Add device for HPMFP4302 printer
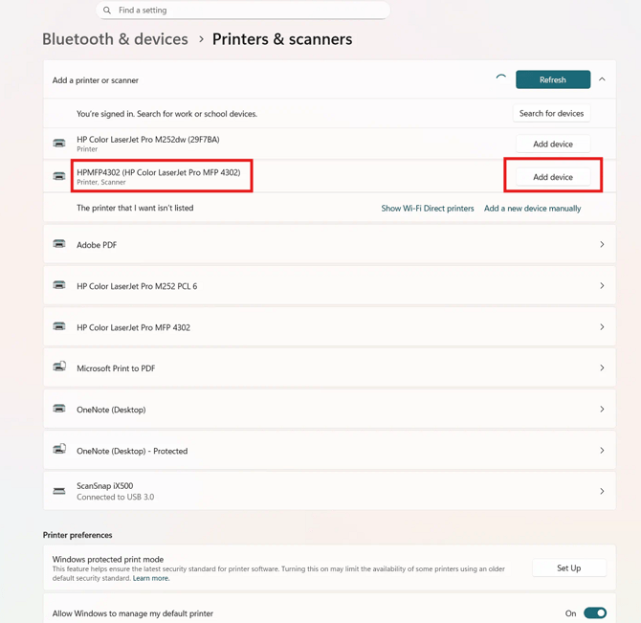 point(552,177)
